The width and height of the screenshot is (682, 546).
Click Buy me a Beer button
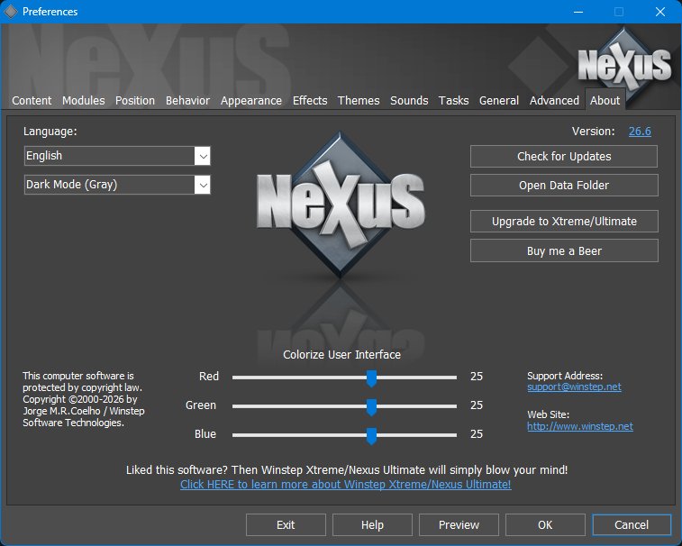pos(564,251)
